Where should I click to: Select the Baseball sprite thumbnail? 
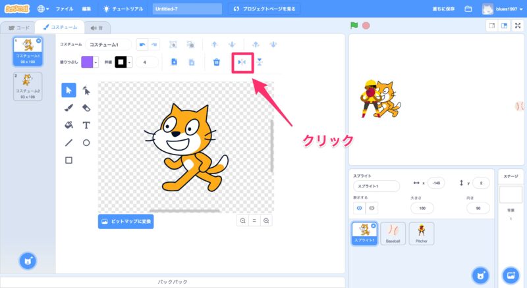[393, 233]
